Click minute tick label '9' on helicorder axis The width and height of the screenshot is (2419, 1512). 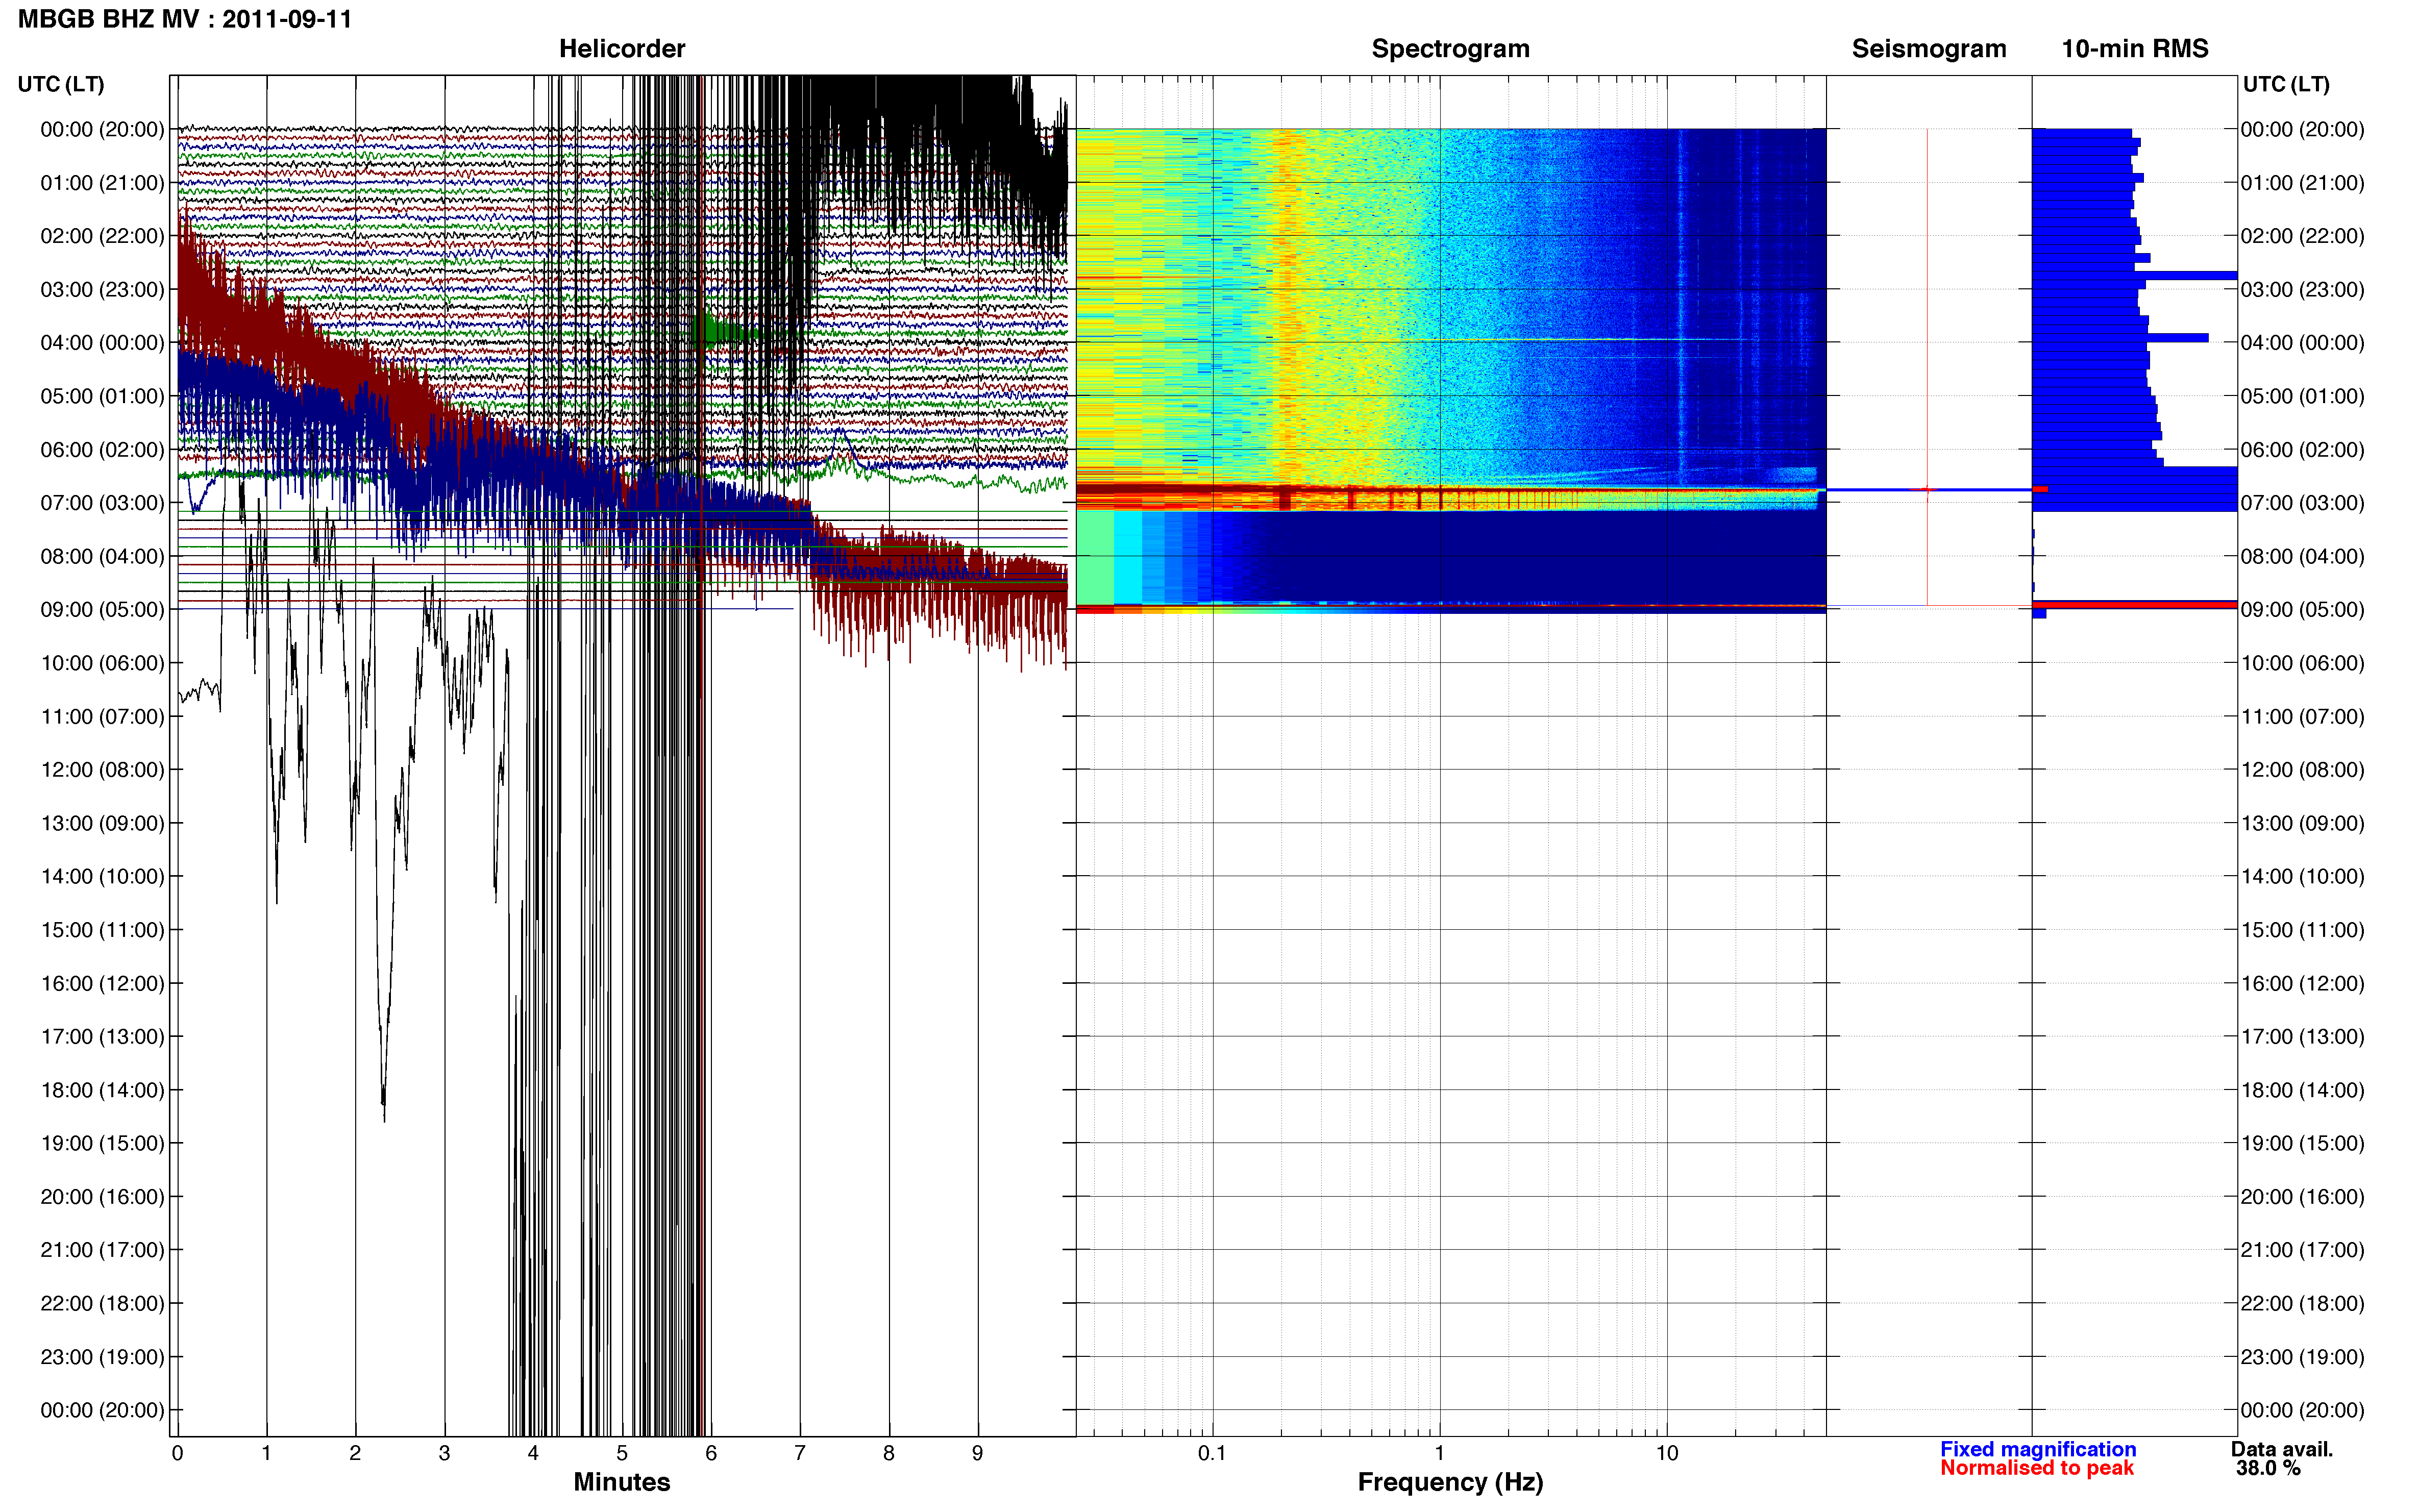[x=977, y=1453]
